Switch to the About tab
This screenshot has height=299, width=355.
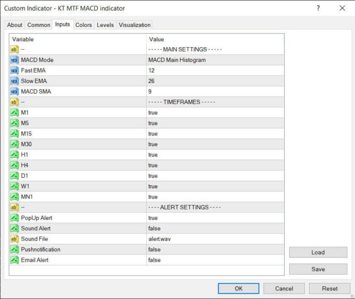[15, 25]
